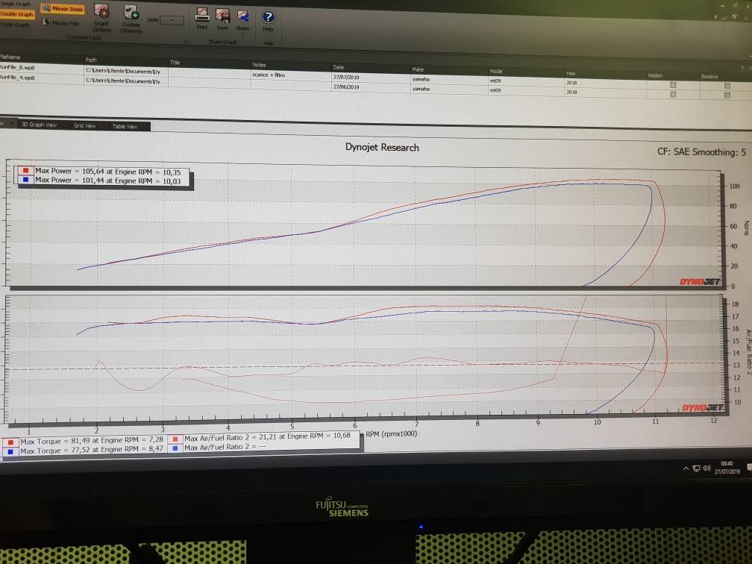Show hidden system tray icons chevron

686,468
